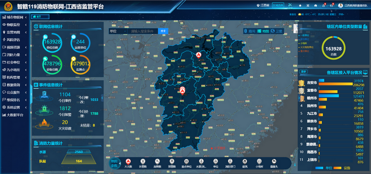The height and width of the screenshot is (174, 371).
Task: Collapse the 地图参数 toolbar arrow
Action: click(x=120, y=163)
